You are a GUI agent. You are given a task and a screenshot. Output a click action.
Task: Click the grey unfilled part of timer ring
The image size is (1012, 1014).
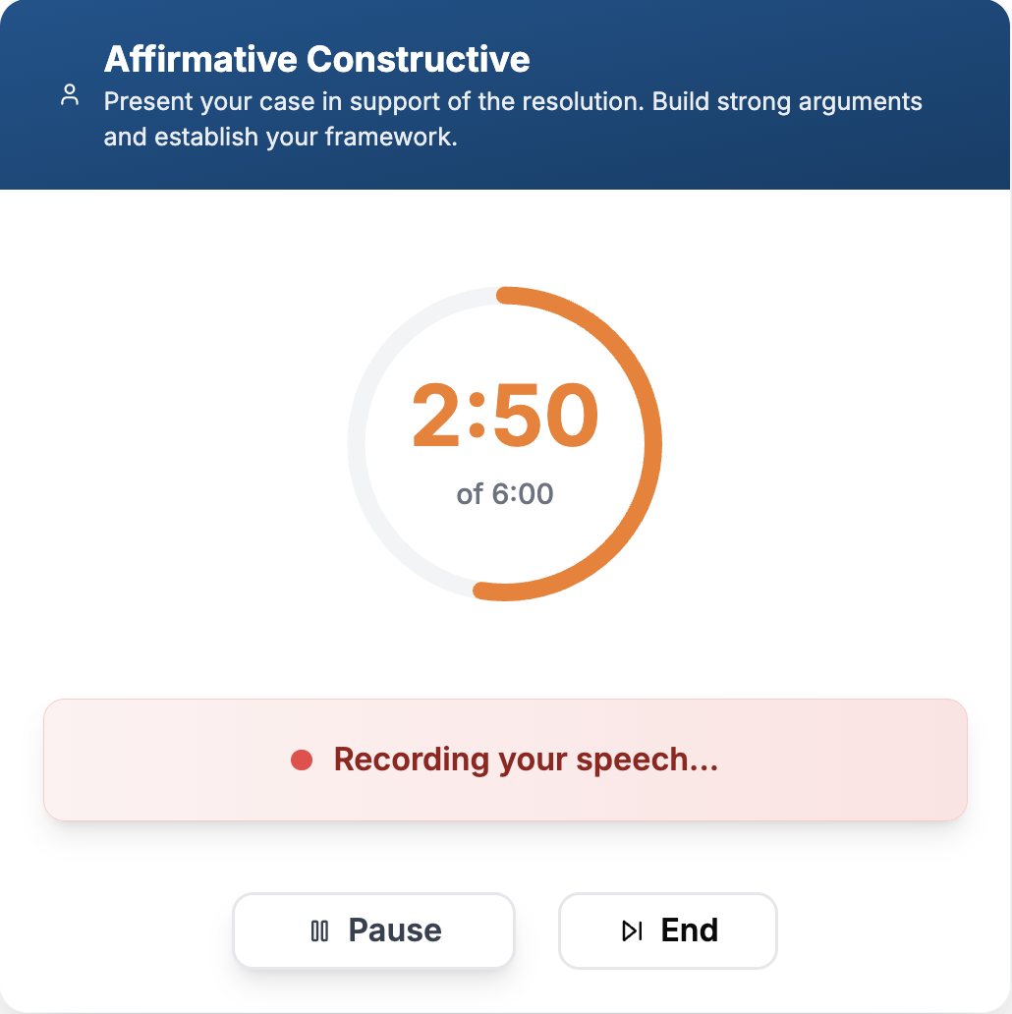click(357, 442)
